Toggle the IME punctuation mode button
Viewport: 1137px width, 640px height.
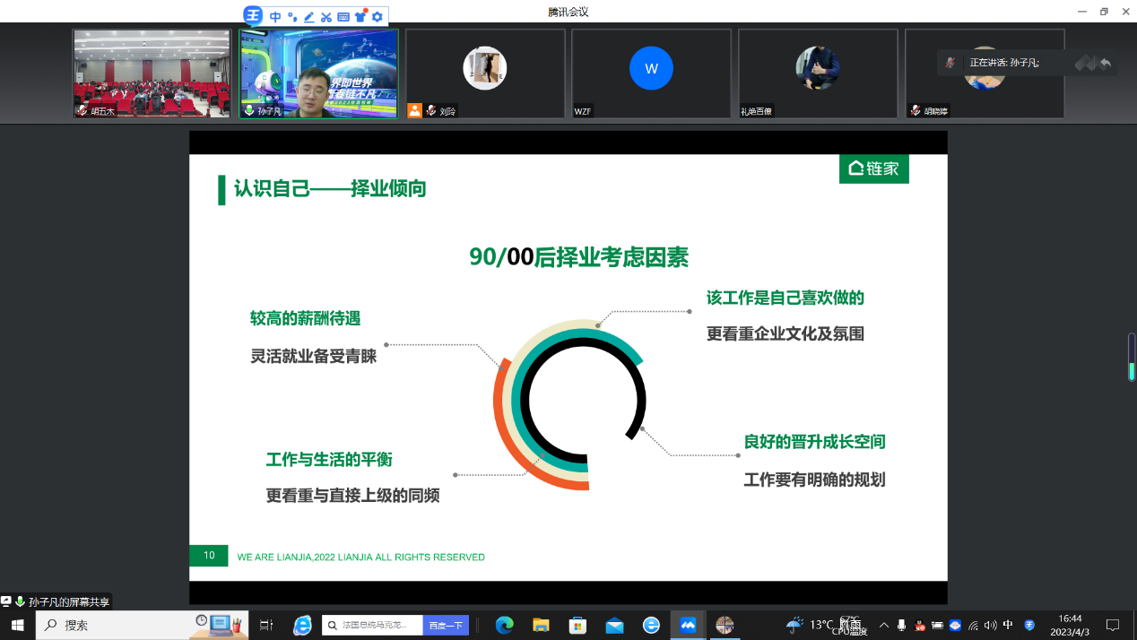pyautogui.click(x=292, y=16)
